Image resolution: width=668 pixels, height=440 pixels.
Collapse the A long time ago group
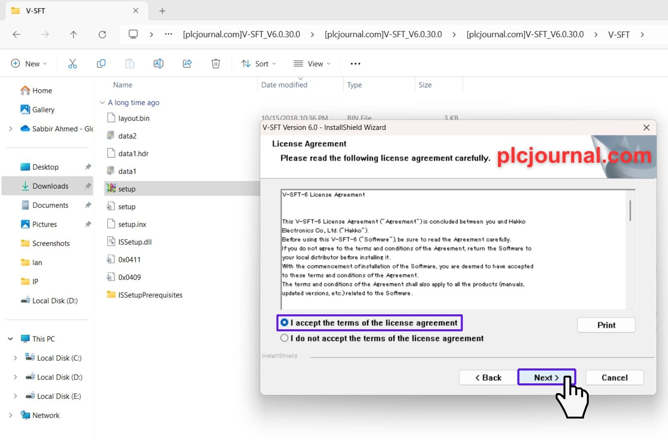click(x=102, y=103)
